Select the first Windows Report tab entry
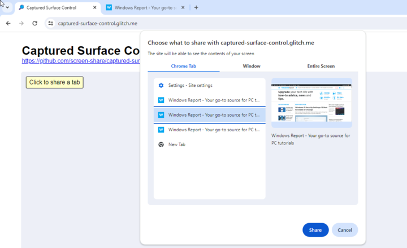The width and height of the screenshot is (407, 248). pyautogui.click(x=210, y=100)
